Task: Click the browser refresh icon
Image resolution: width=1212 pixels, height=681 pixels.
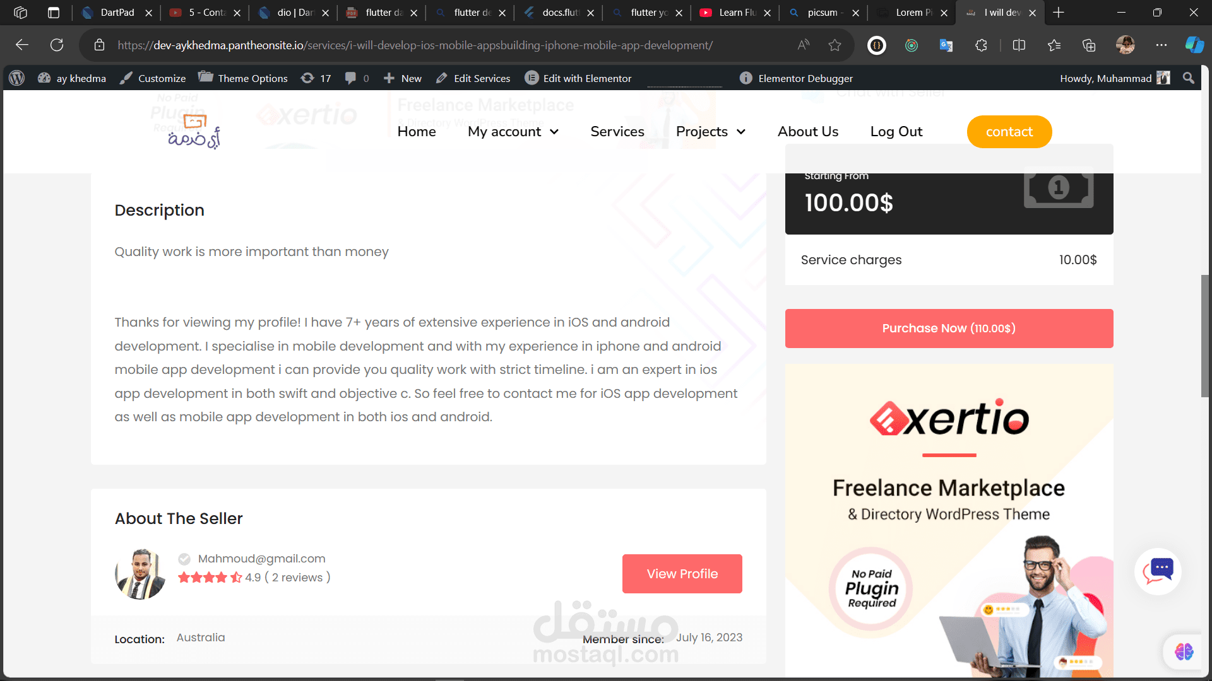Action: point(57,45)
